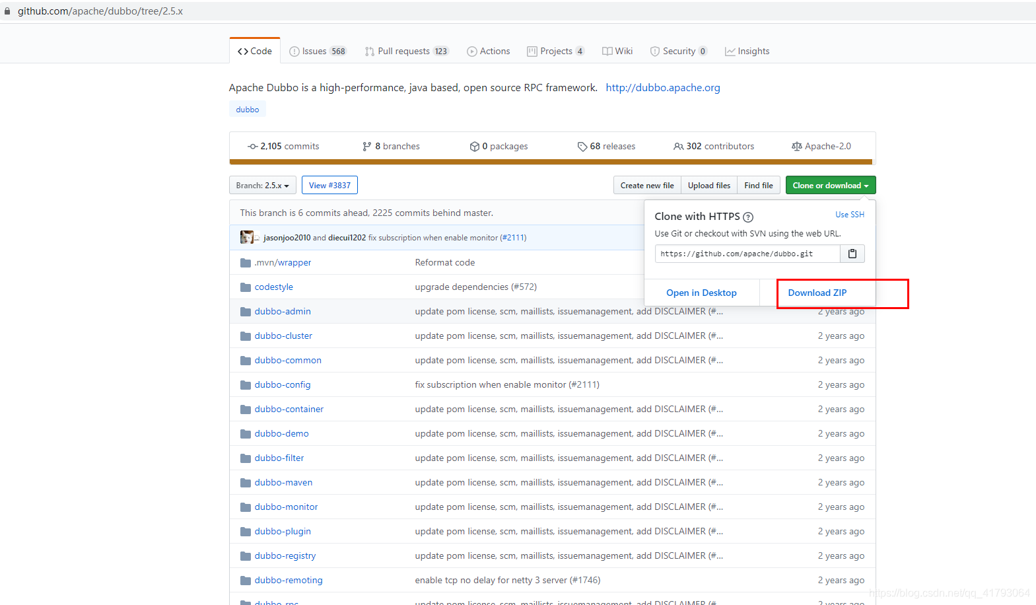Open diecui1202 author link
Viewport: 1036px width, 605px height.
[347, 238]
